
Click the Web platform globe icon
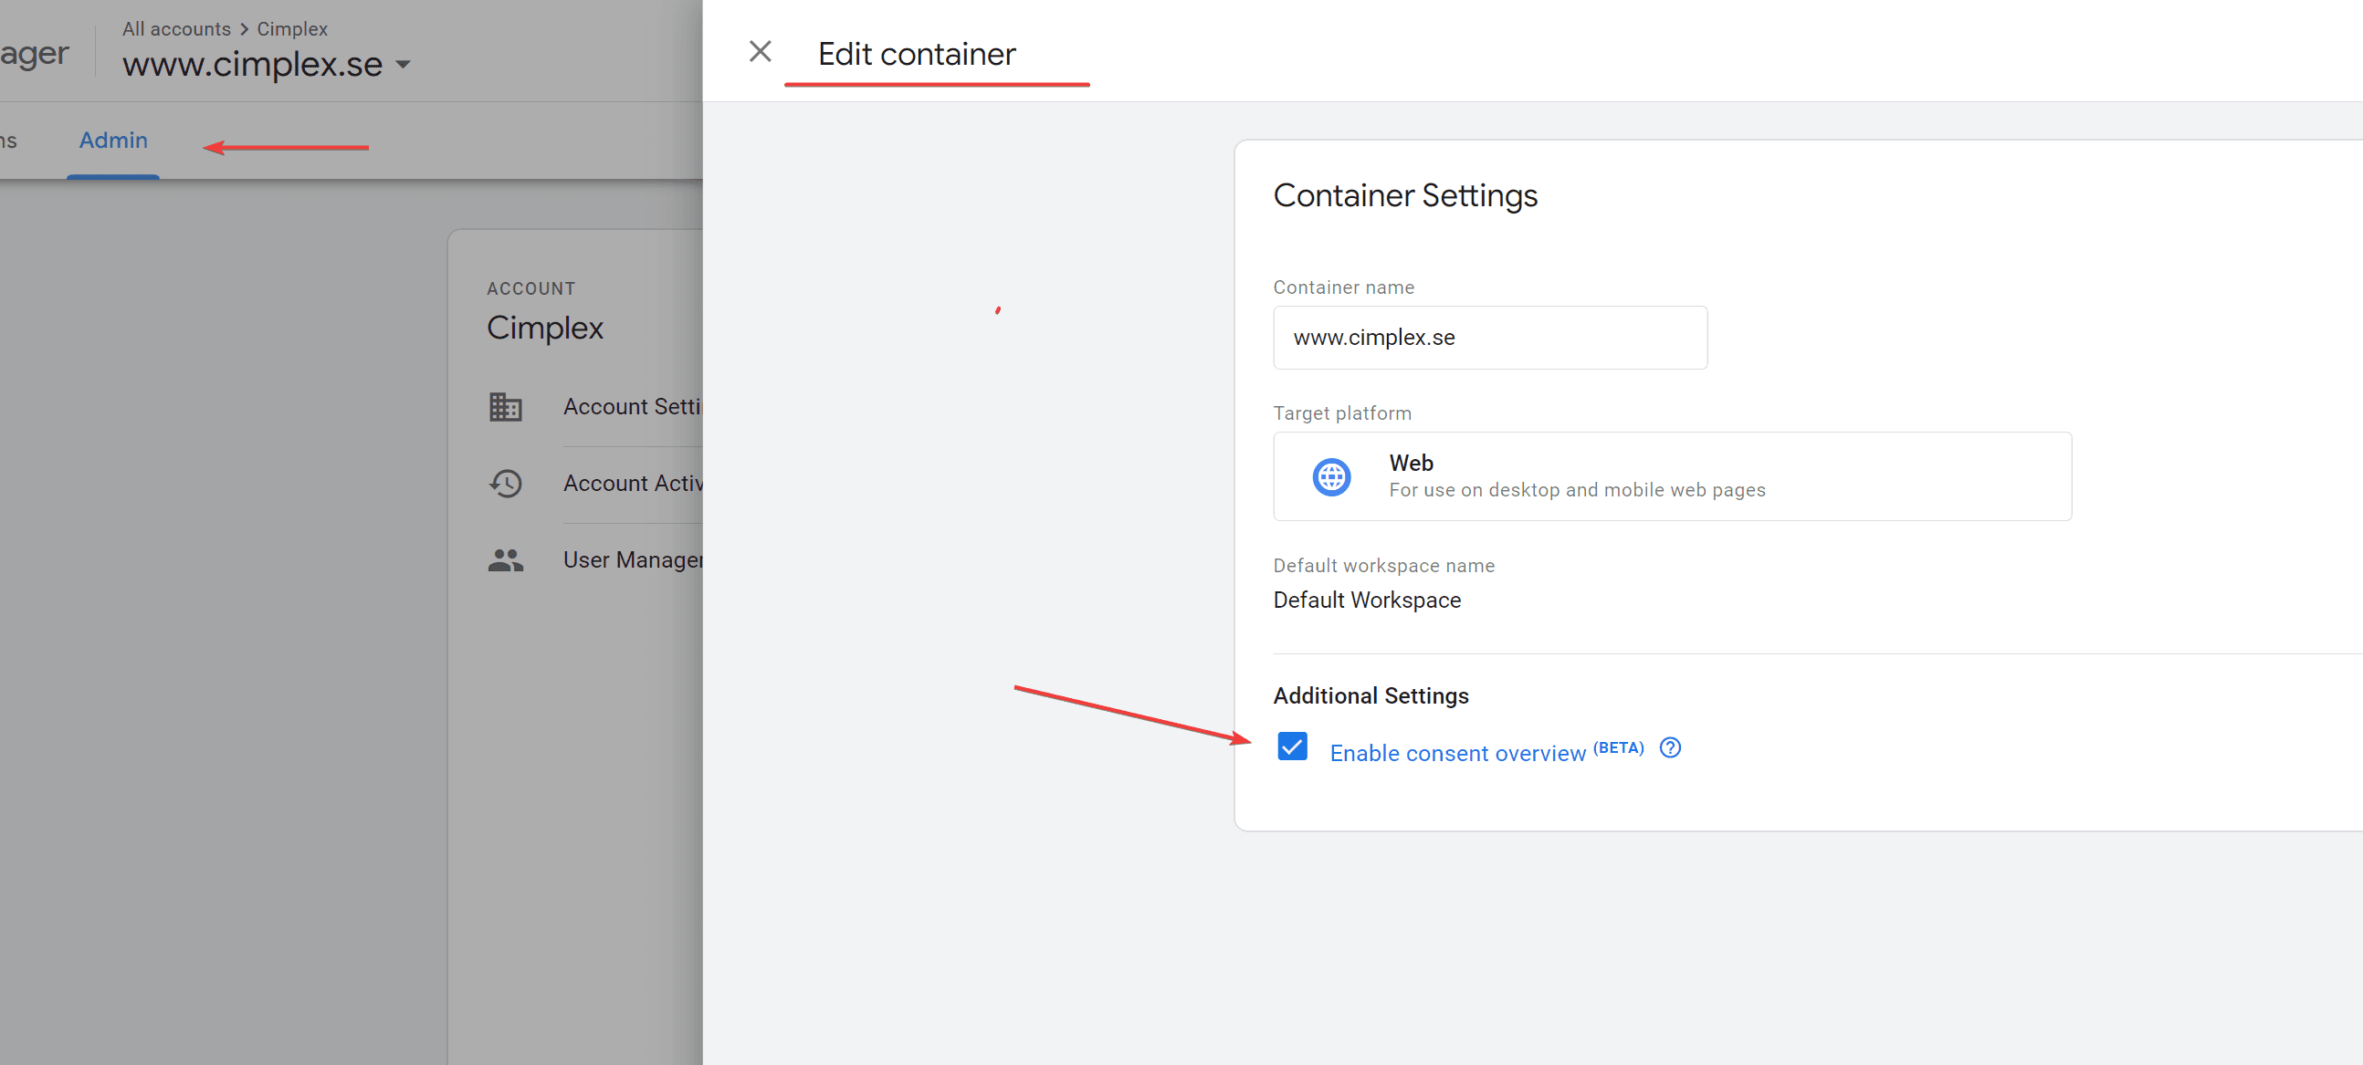click(x=1331, y=476)
